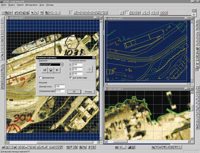200x153 pixels.
Task: Click the top magnifier zoom icon in right toolbar
Action: [198, 21]
